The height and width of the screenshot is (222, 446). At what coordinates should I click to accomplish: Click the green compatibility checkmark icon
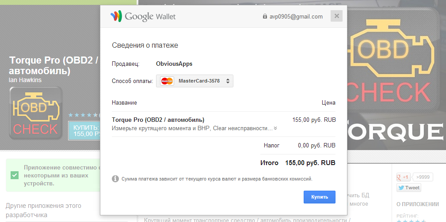(x=15, y=175)
